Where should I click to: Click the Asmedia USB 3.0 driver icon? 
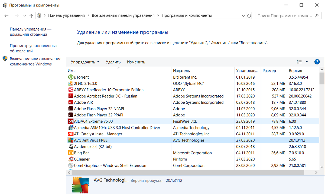[70, 128]
